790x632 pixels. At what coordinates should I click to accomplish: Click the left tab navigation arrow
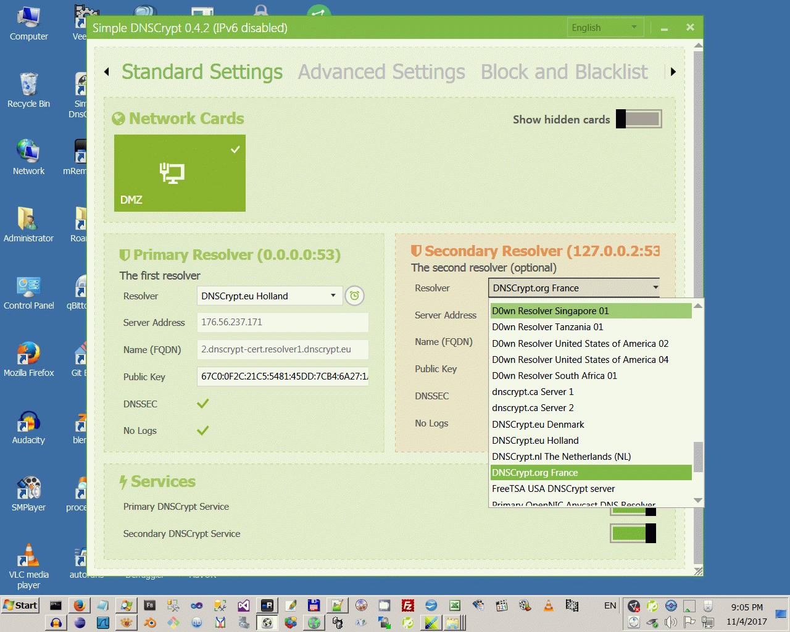(107, 72)
